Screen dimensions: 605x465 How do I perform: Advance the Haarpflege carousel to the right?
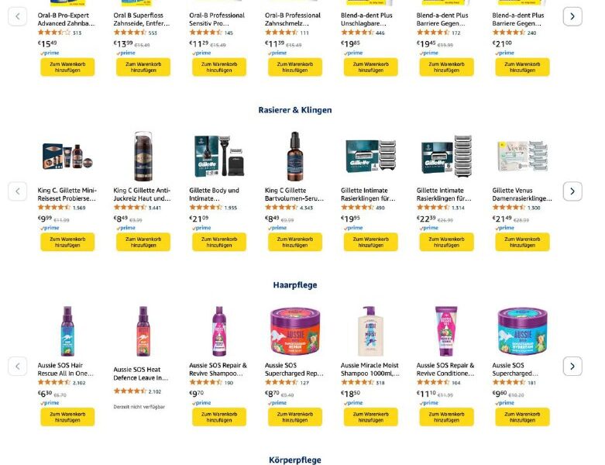(572, 367)
